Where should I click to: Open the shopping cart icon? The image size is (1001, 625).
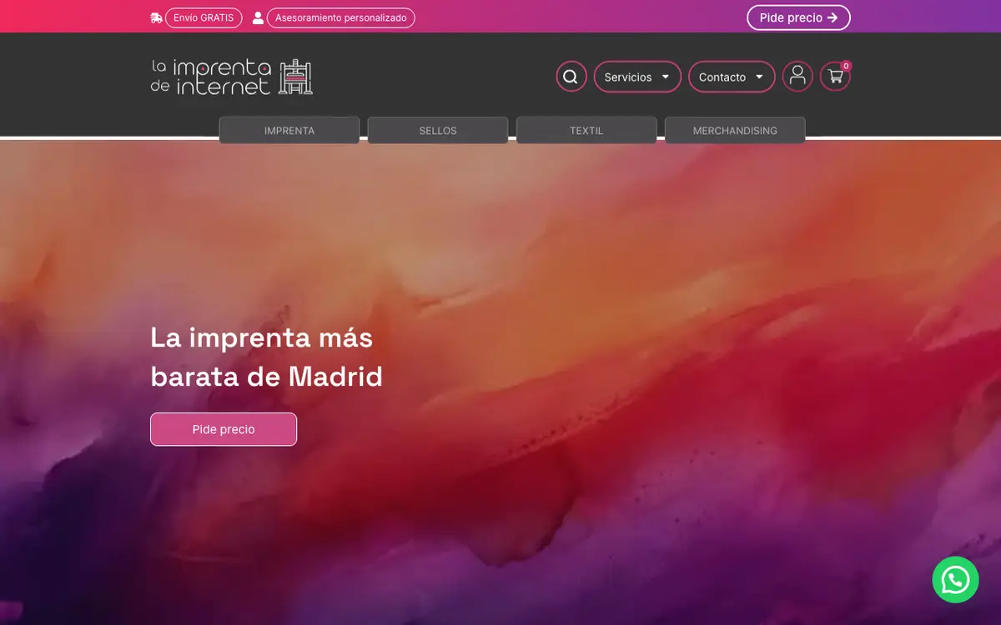tap(835, 77)
